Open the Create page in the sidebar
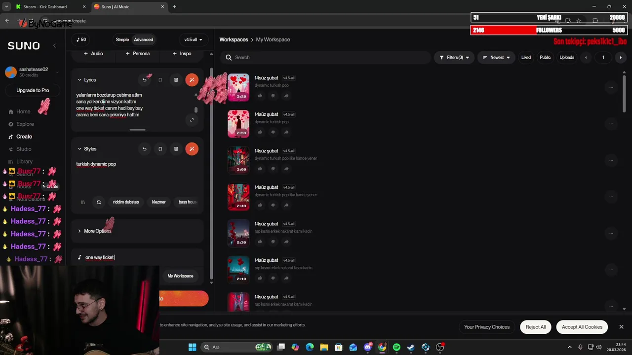This screenshot has width=632, height=355. [20, 137]
